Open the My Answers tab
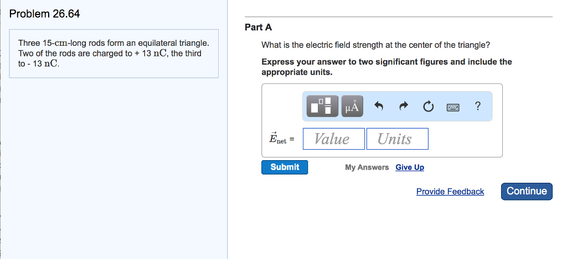Image resolution: width=567 pixels, height=259 pixels. [x=367, y=167]
